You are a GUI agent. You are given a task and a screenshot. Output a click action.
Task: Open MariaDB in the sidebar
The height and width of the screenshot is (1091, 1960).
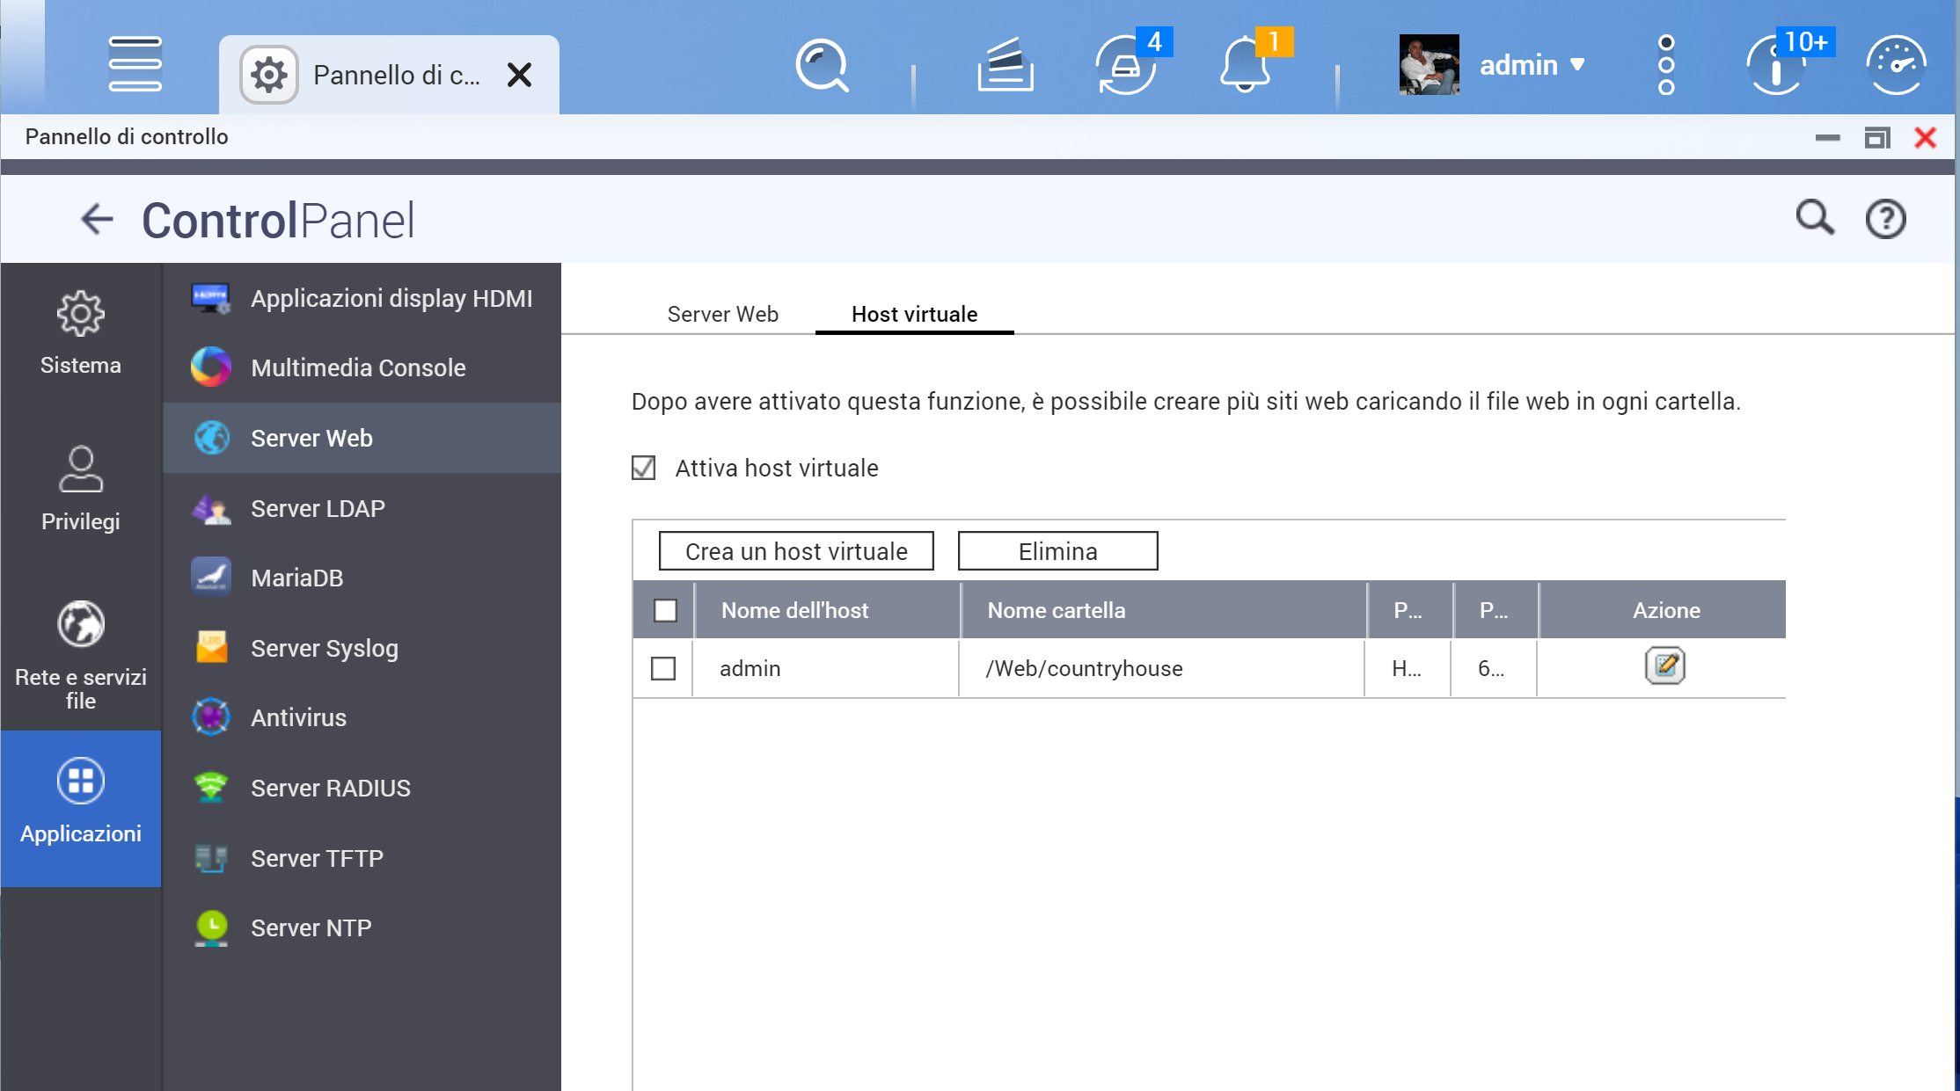[296, 578]
